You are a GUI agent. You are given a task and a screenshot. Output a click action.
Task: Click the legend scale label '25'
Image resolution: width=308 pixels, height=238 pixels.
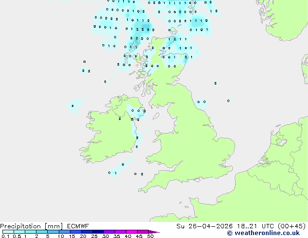pyautogui.click(x=94, y=236)
